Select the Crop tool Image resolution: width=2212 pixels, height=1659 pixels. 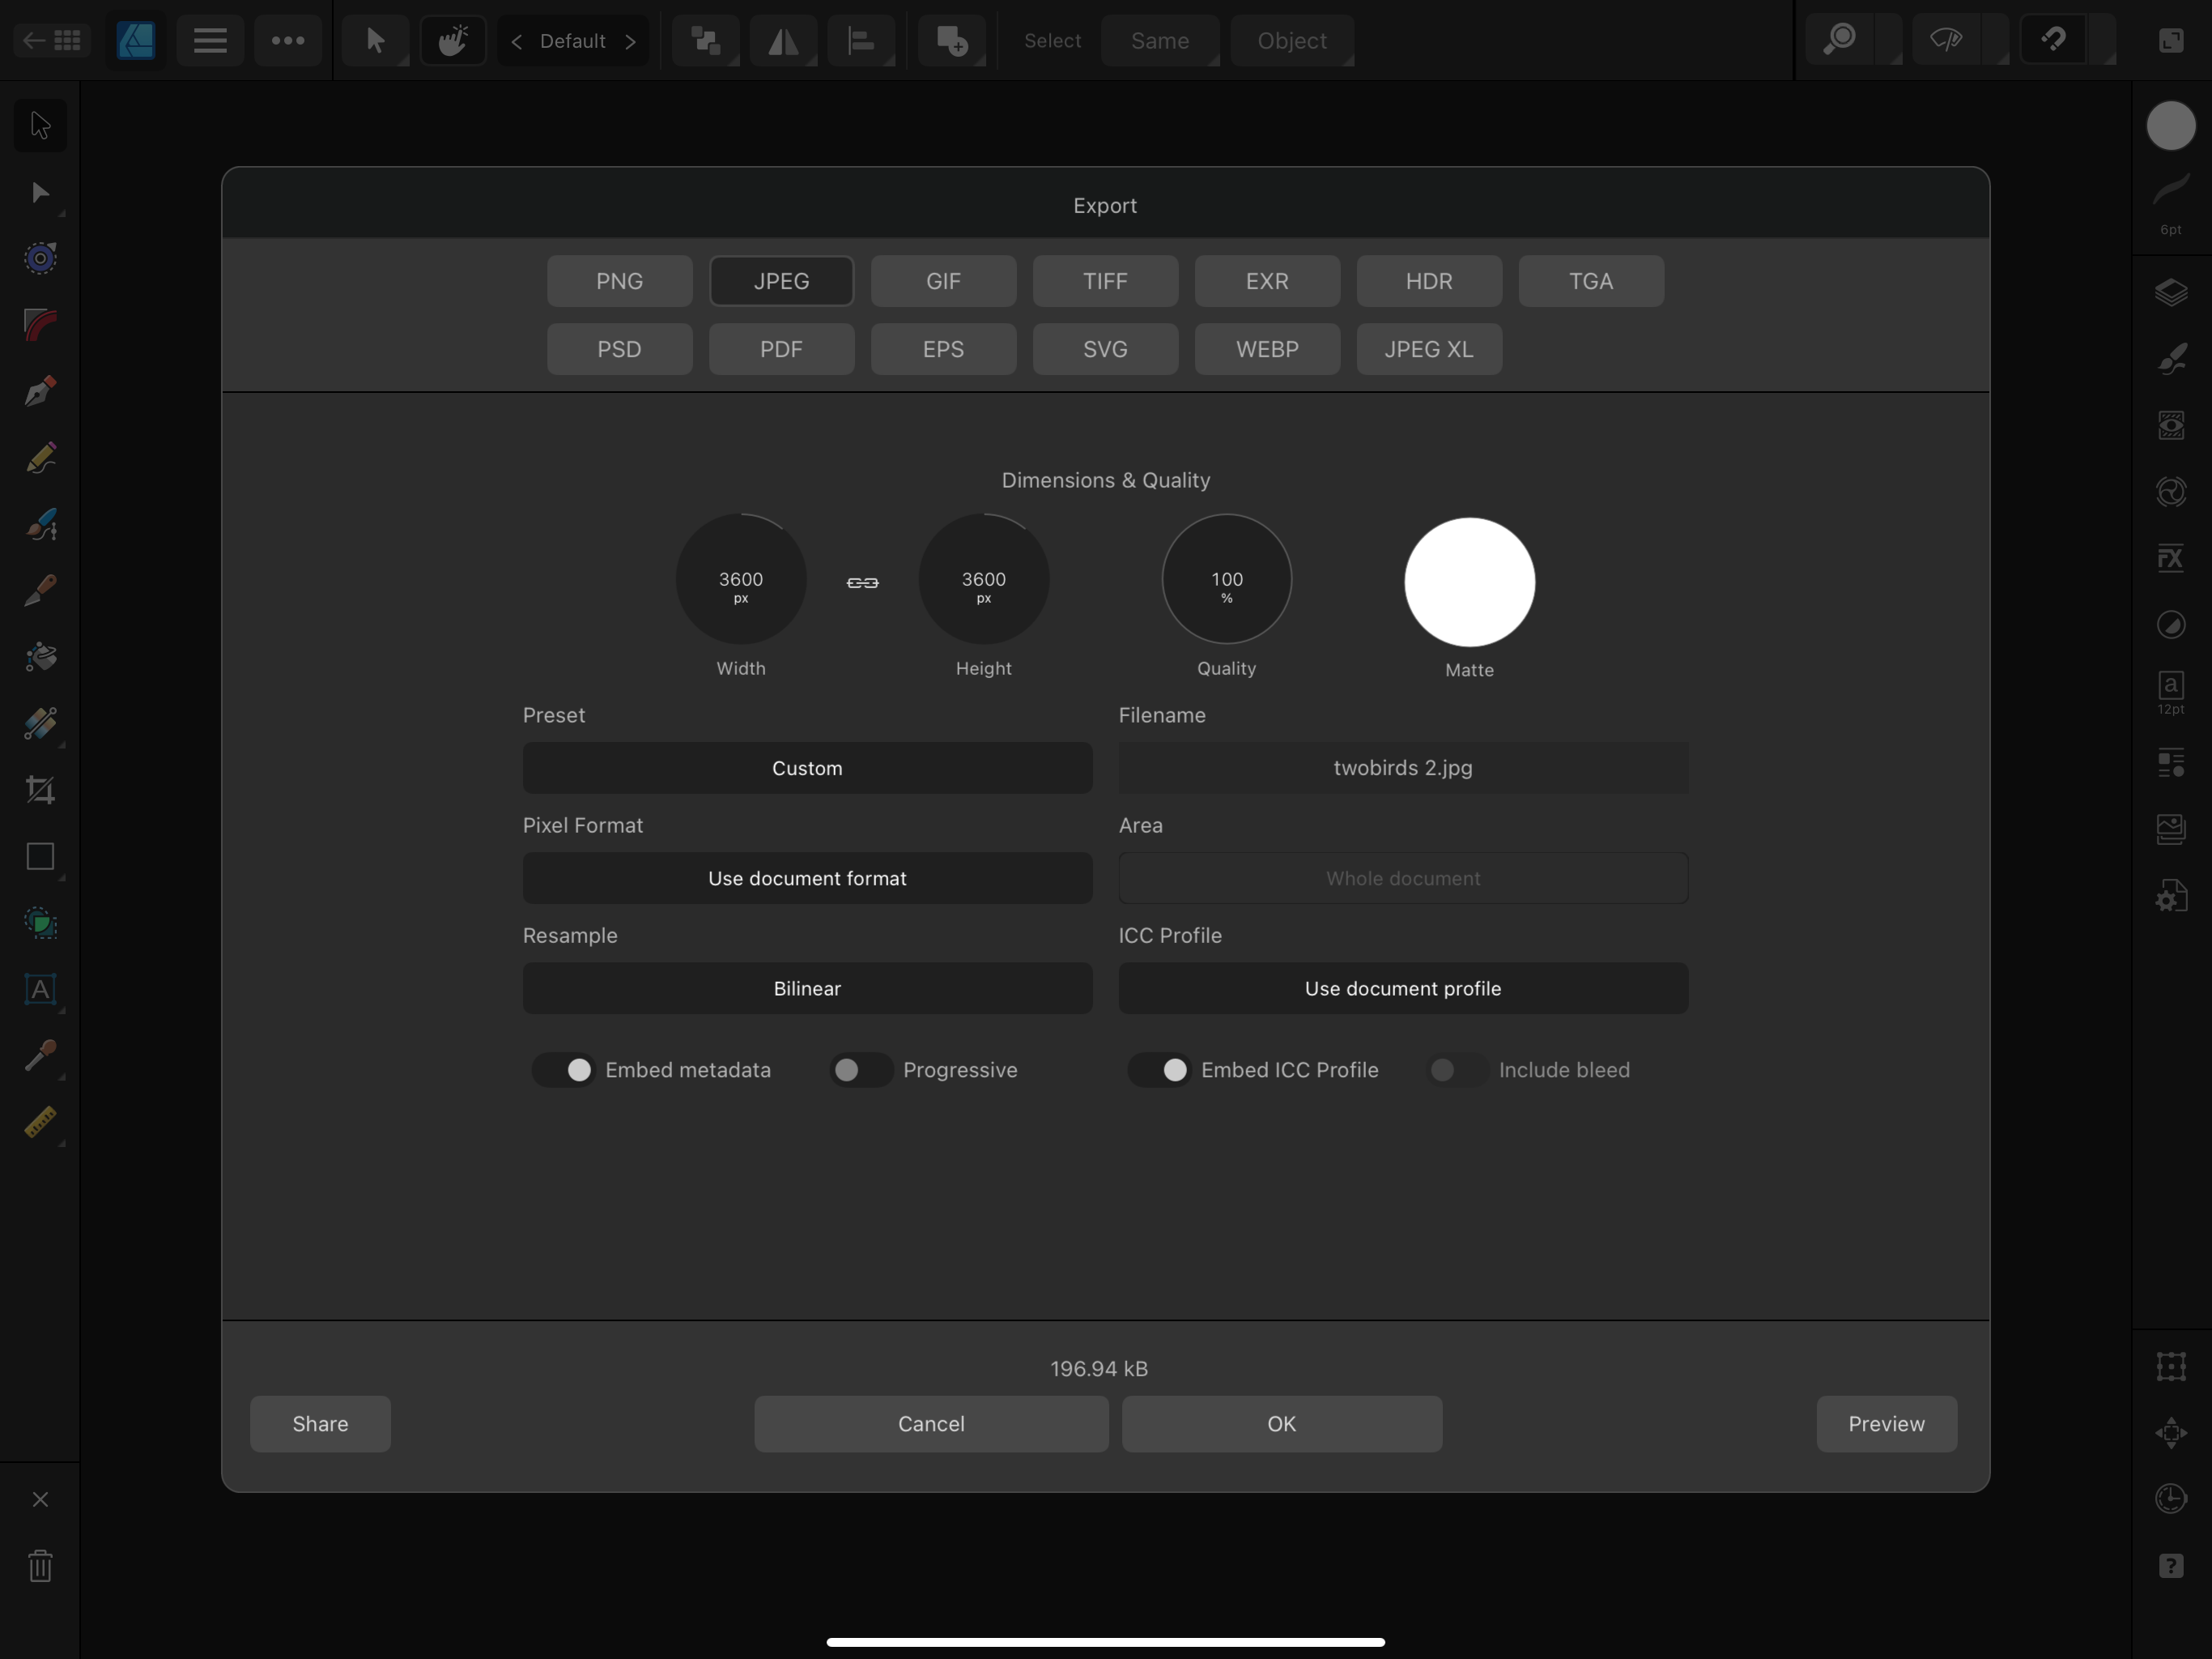tap(40, 791)
